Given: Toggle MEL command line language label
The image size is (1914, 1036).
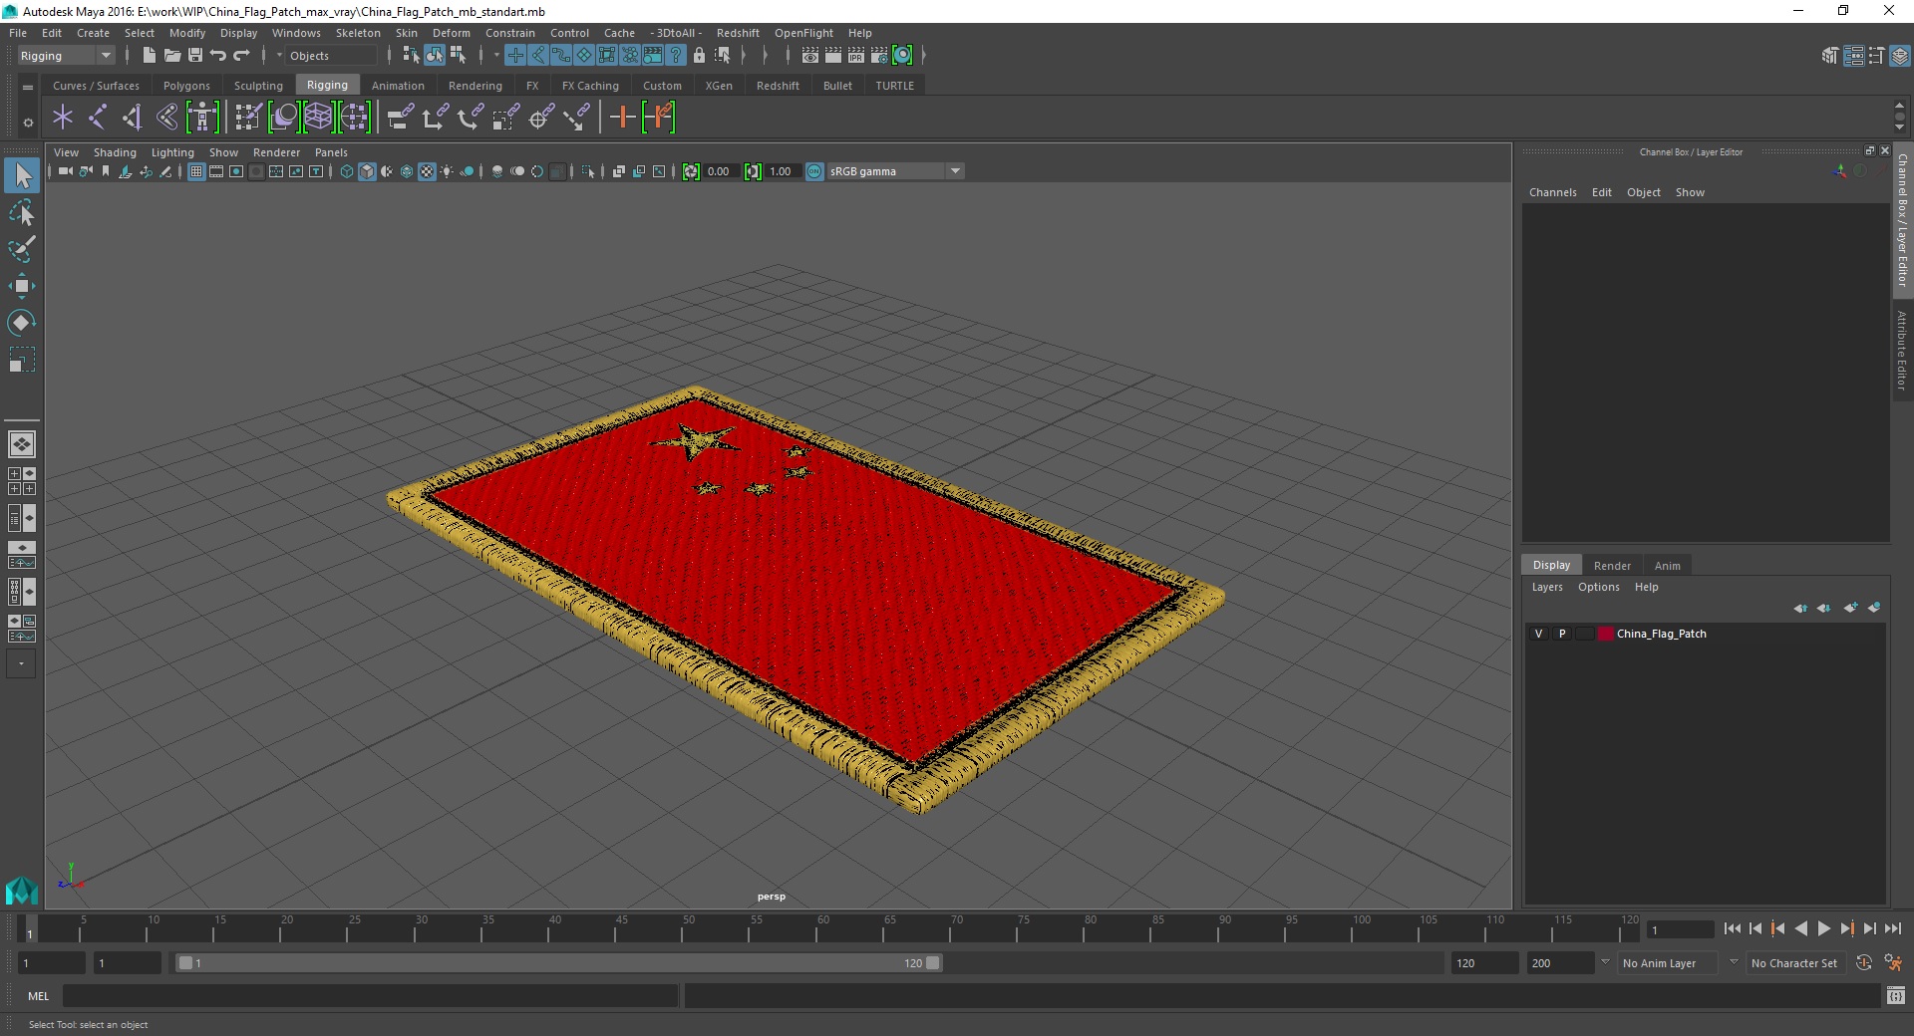Looking at the screenshot, I should [38, 996].
